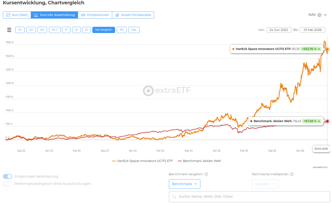Open the Fondsvolumen tab

95,15
